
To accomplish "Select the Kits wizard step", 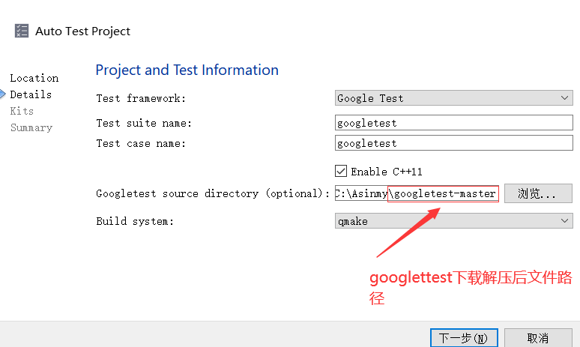I will coord(22,111).
